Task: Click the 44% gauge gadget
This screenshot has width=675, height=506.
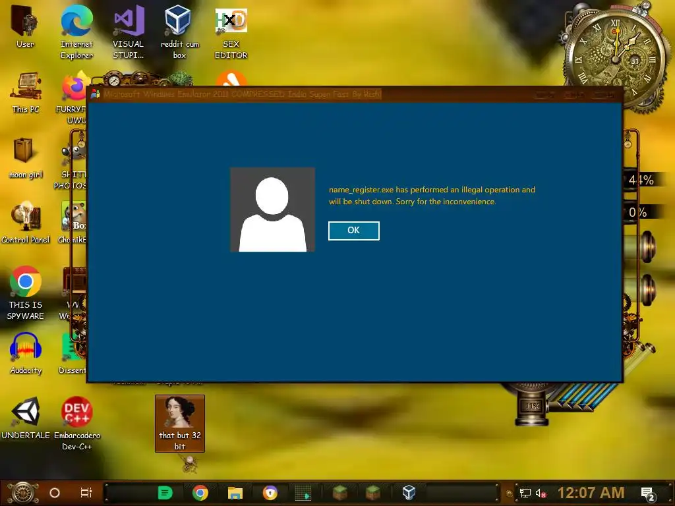Action: (x=641, y=180)
